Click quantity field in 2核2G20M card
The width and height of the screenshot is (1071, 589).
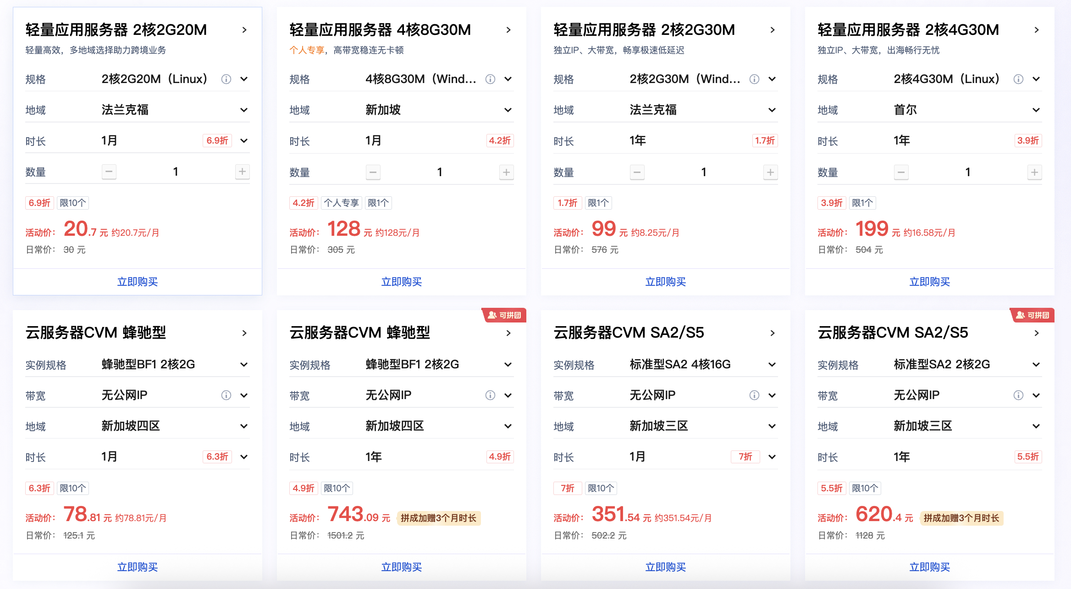point(176,172)
